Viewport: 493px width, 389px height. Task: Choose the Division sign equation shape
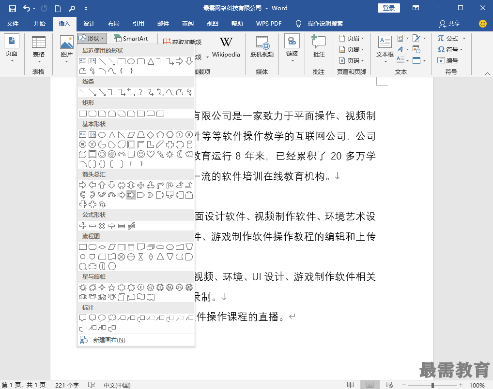coord(111,226)
